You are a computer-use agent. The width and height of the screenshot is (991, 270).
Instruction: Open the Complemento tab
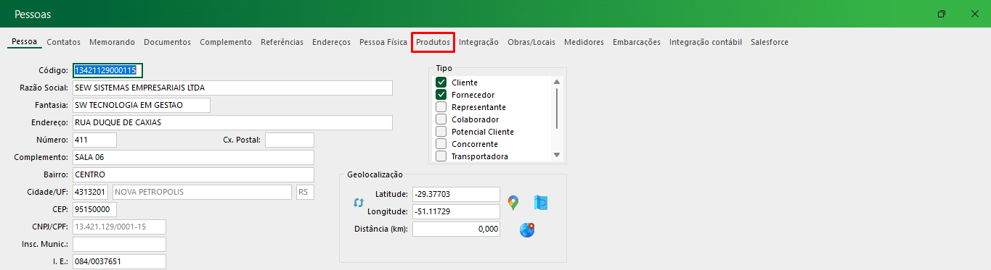[x=226, y=42]
